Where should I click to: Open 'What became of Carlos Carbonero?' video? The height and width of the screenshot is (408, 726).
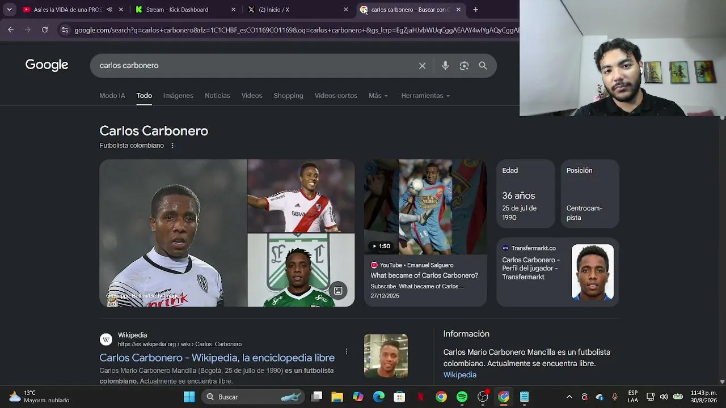point(424,275)
